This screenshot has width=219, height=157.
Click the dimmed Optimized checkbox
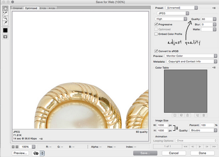(x=156, y=29)
